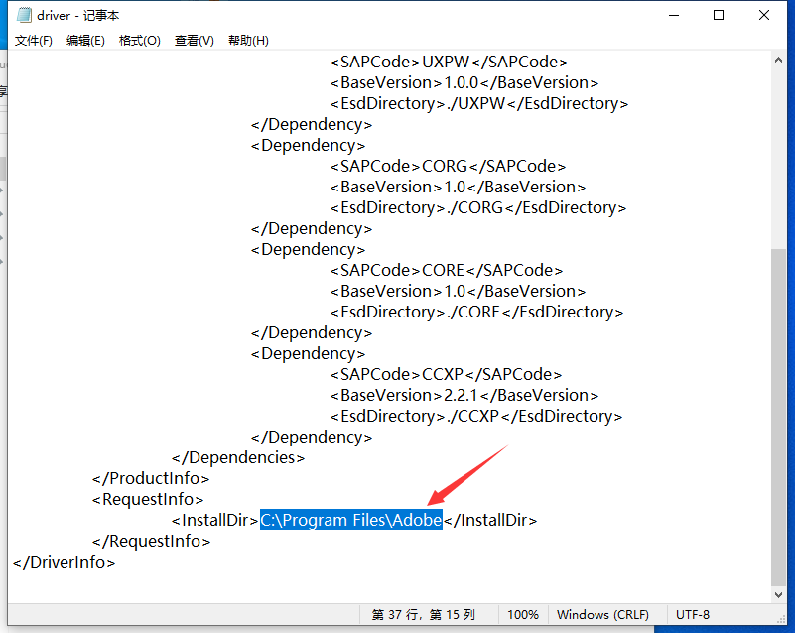Click the opening <InstallDir> tag

[x=215, y=520]
